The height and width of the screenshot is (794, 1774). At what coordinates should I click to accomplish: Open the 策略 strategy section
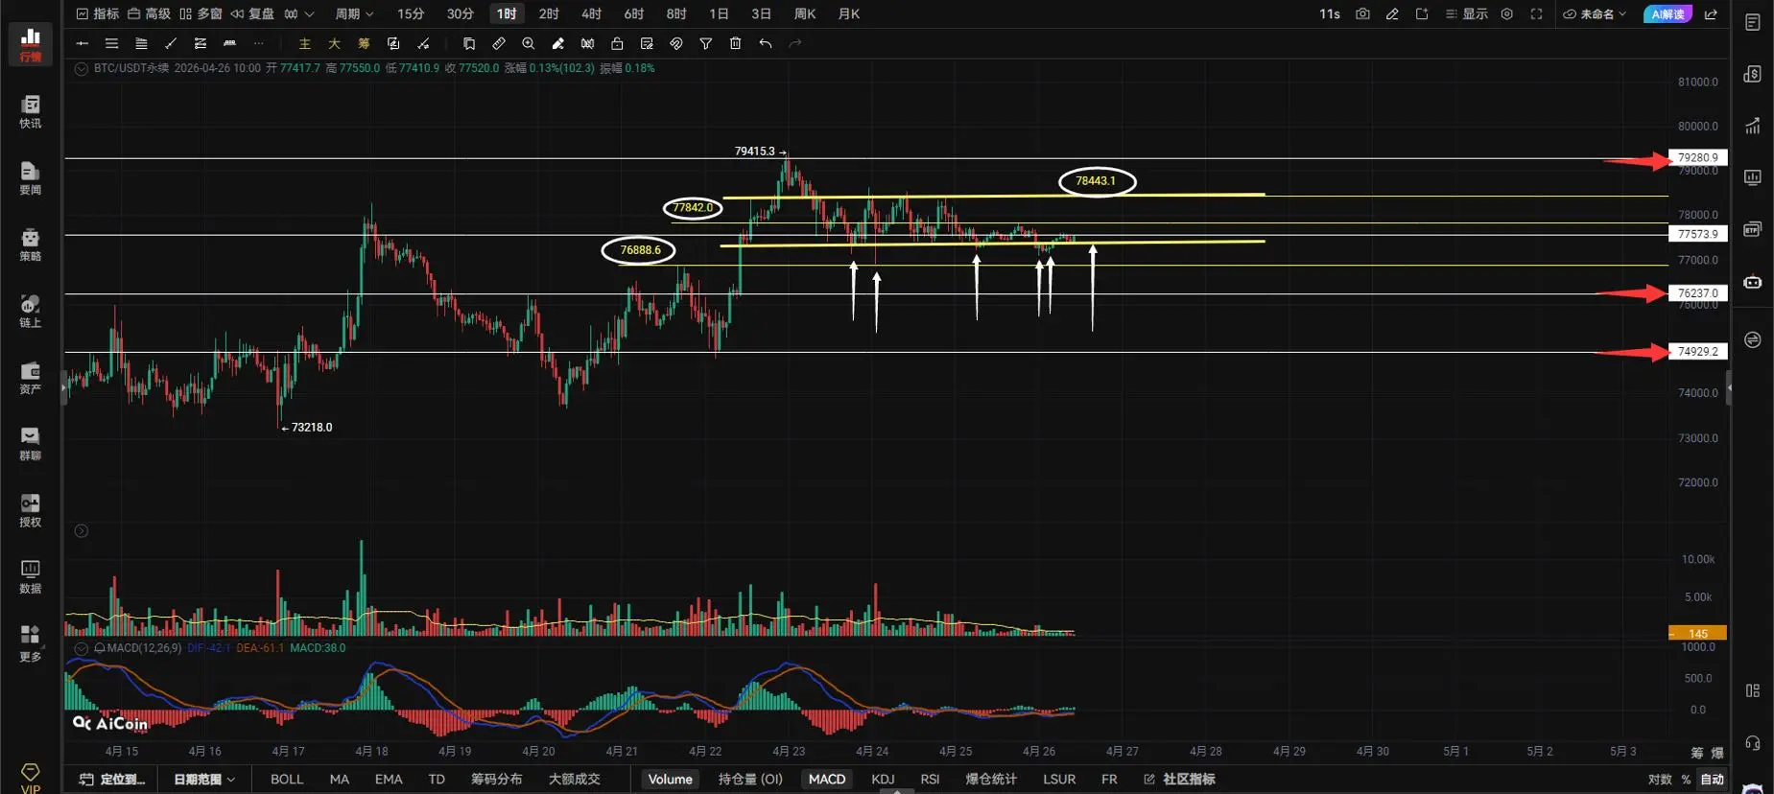pyautogui.click(x=31, y=245)
